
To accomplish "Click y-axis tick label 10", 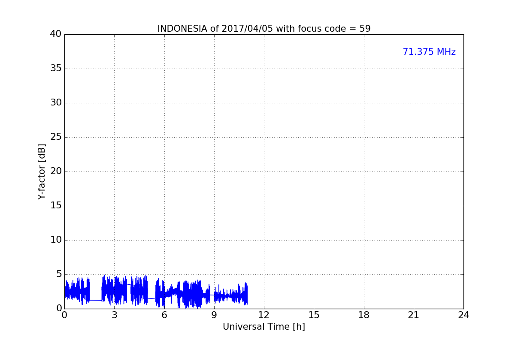I will [56, 240].
